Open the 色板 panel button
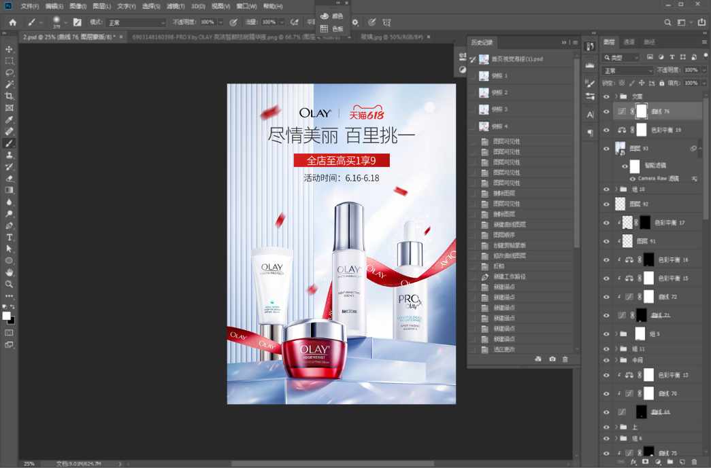Viewport: 711px width, 468px height. click(333, 29)
